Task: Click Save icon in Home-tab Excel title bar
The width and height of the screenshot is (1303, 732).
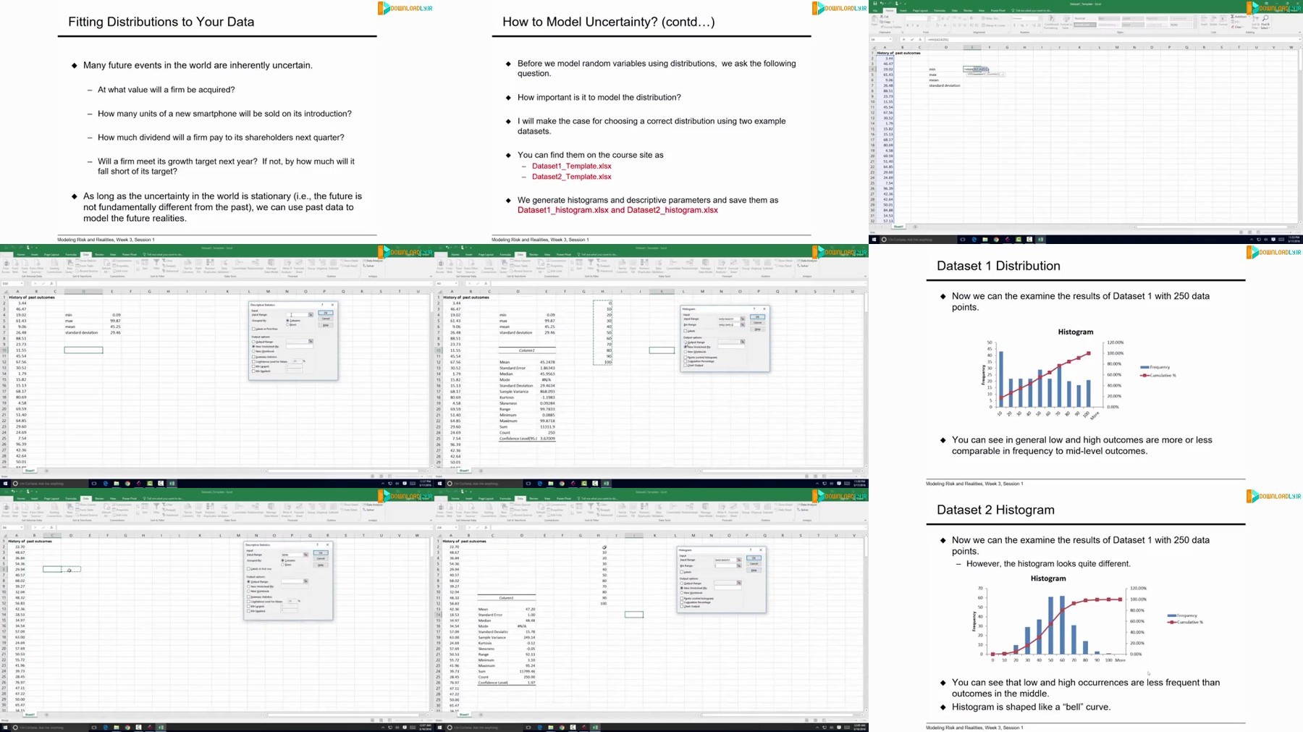Action: tap(875, 4)
